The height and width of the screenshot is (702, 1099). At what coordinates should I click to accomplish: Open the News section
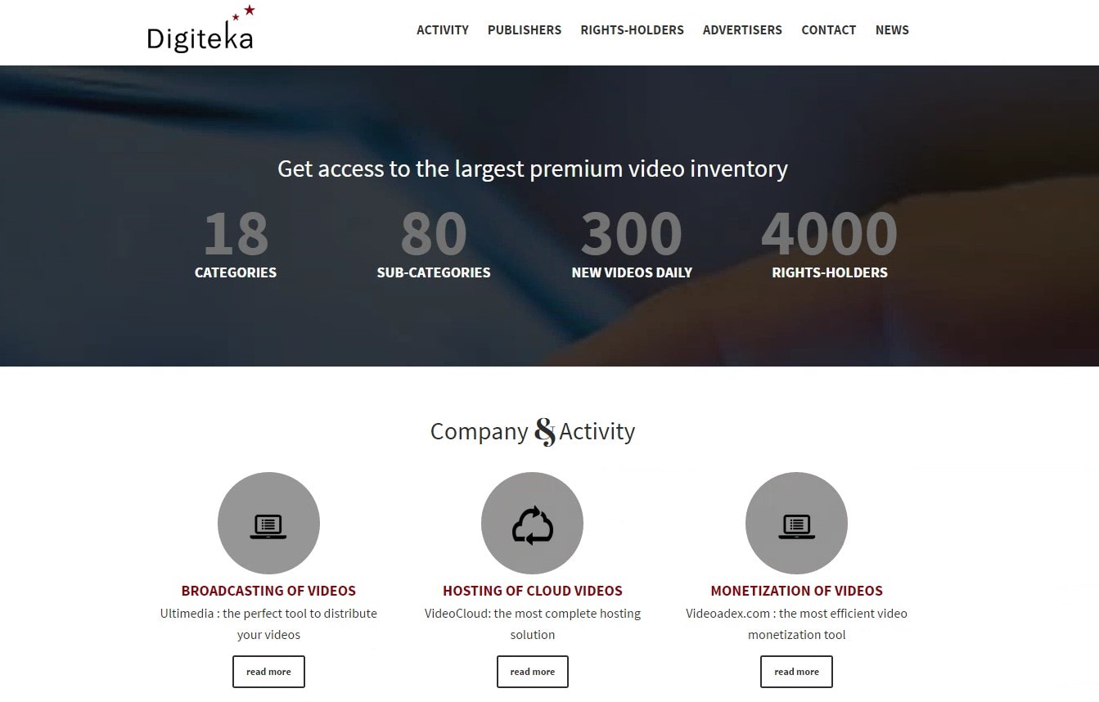pyautogui.click(x=892, y=30)
